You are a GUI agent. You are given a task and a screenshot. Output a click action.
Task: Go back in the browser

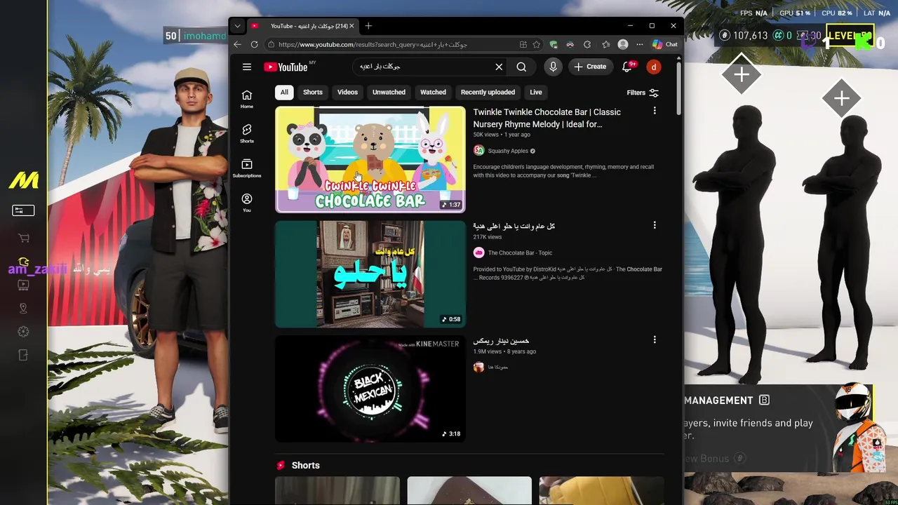click(x=237, y=44)
